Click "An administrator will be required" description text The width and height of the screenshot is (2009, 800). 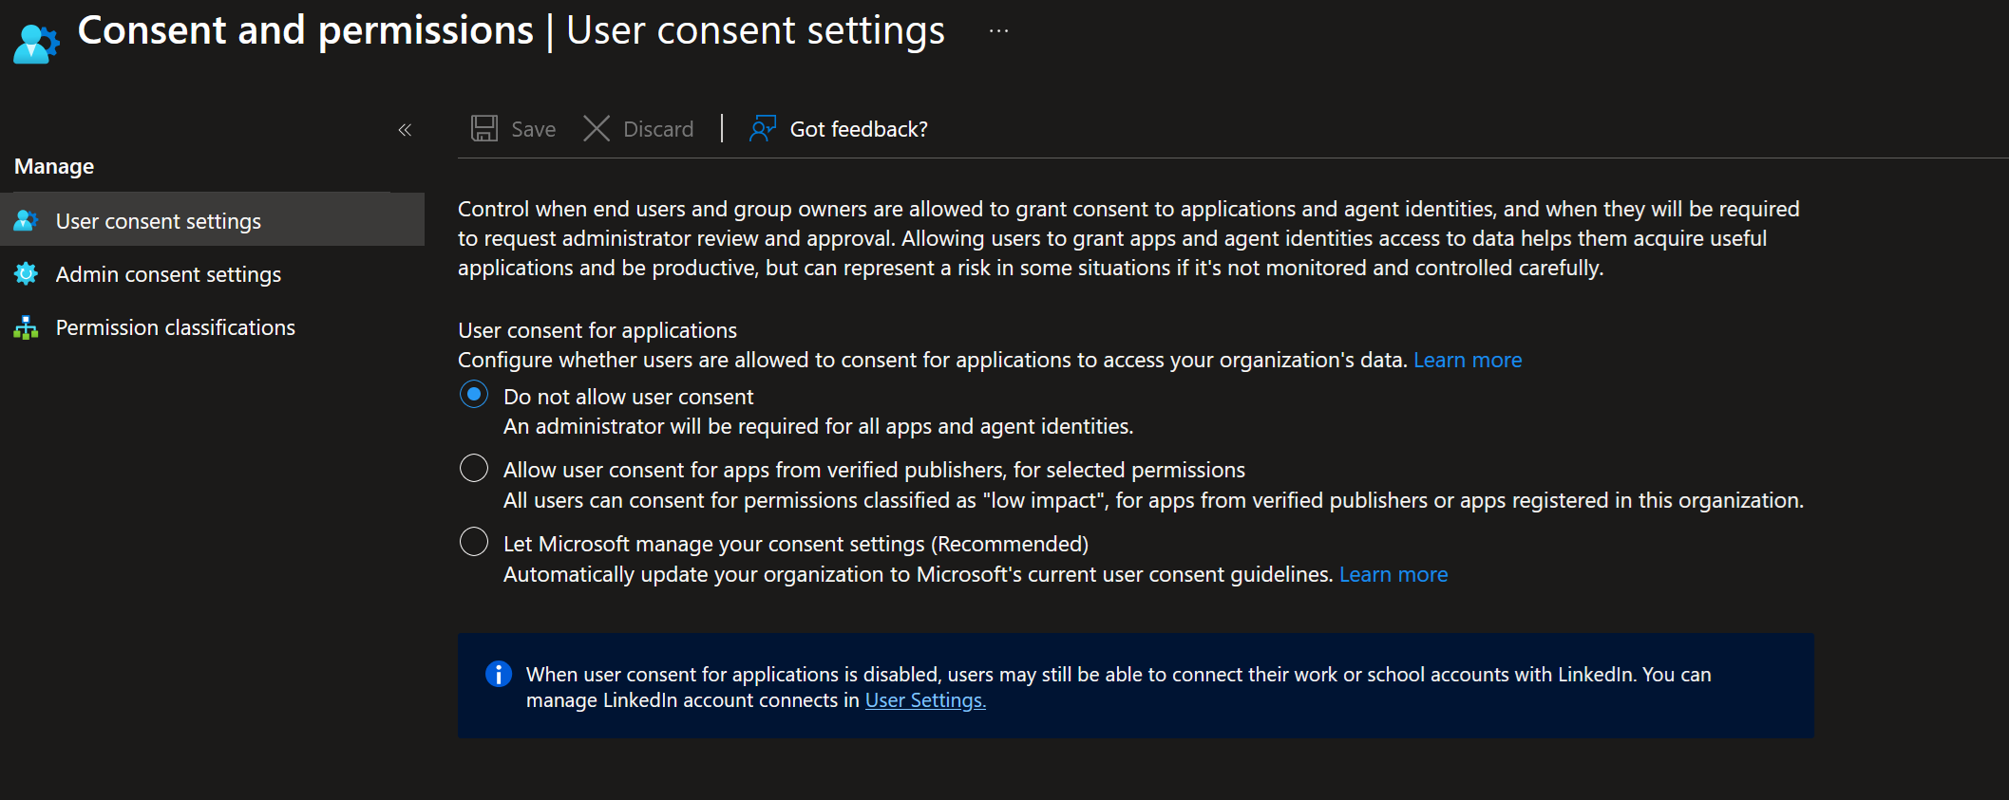pos(818,427)
